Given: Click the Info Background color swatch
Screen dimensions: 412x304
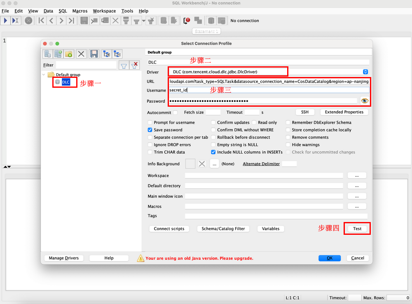Looking at the screenshot, I should 190,164.
